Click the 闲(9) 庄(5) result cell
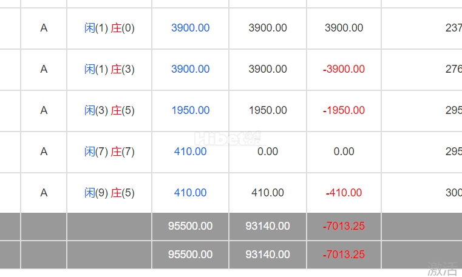The height and width of the screenshot is (277, 462). [x=109, y=193]
